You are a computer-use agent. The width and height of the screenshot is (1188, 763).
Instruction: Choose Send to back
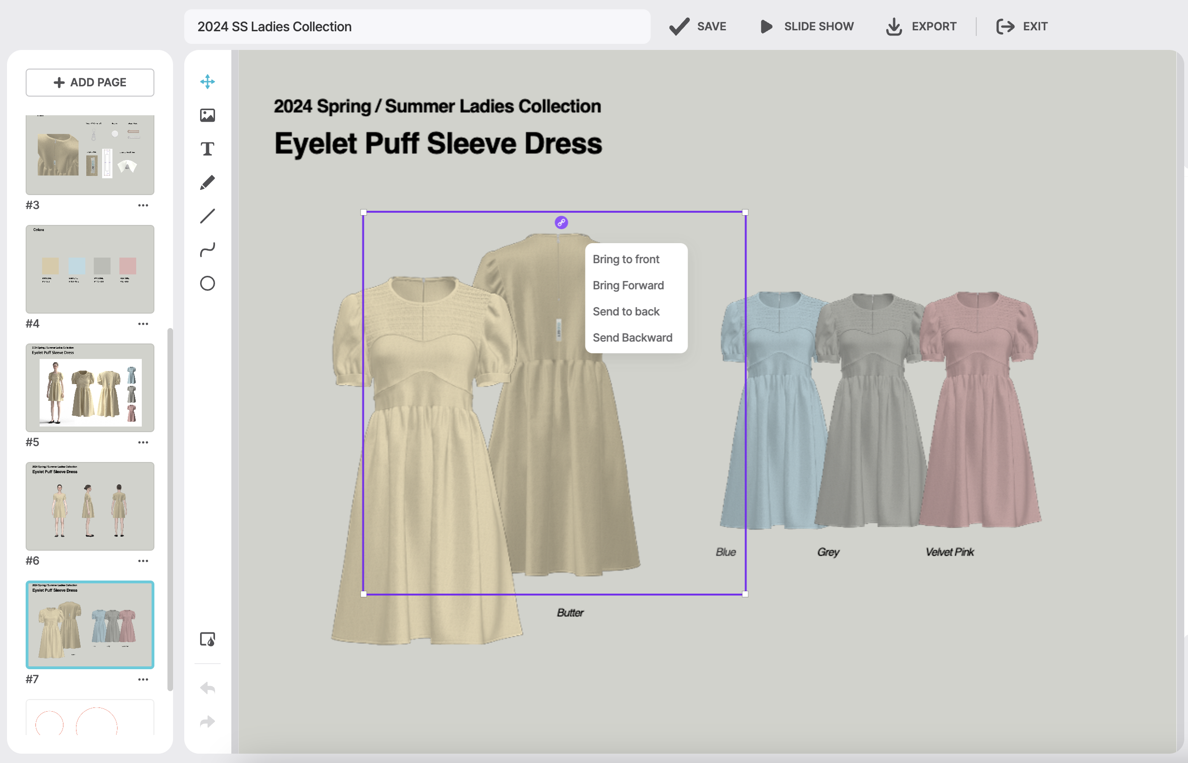[x=626, y=312]
